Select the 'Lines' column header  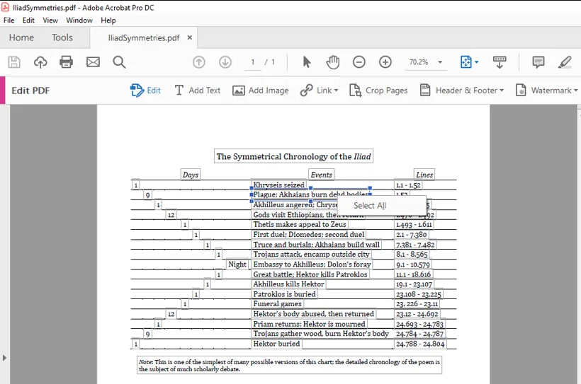424,175
